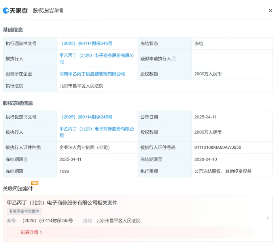The height and width of the screenshot is (247, 276).
Task: Expand related case card using right chevron
Action: pos(267,218)
